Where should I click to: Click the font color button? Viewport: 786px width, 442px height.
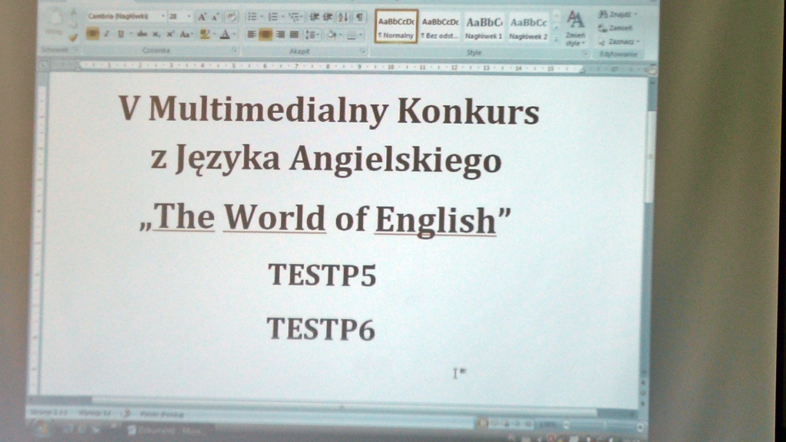click(224, 35)
